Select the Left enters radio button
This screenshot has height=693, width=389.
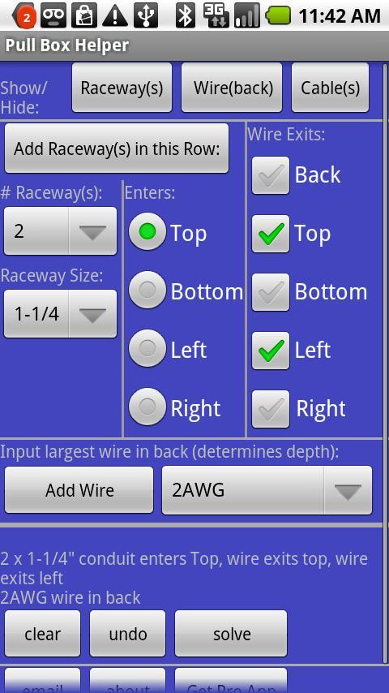click(x=147, y=349)
